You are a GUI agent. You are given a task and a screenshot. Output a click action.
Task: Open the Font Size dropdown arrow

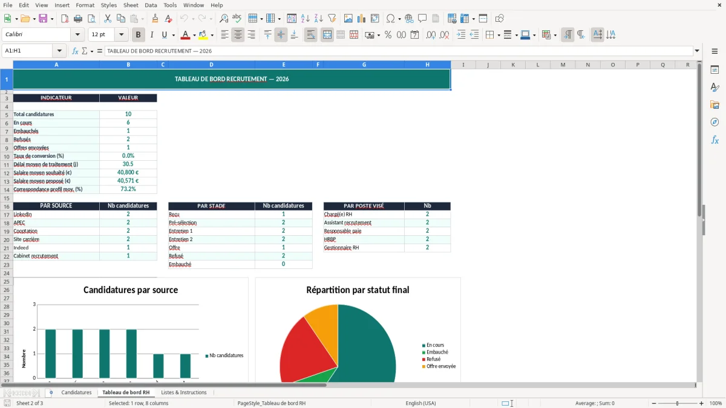click(122, 35)
